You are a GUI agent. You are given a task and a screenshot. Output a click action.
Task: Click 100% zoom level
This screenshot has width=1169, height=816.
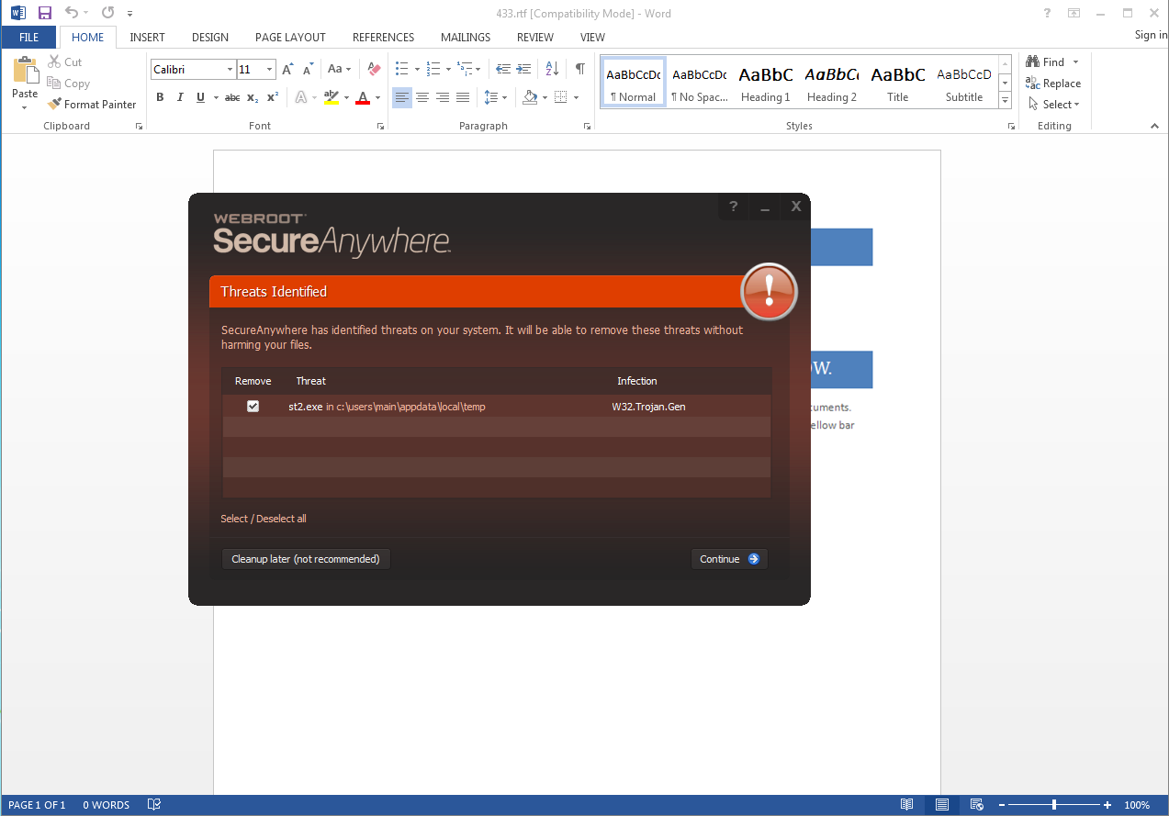pyautogui.click(x=1137, y=805)
